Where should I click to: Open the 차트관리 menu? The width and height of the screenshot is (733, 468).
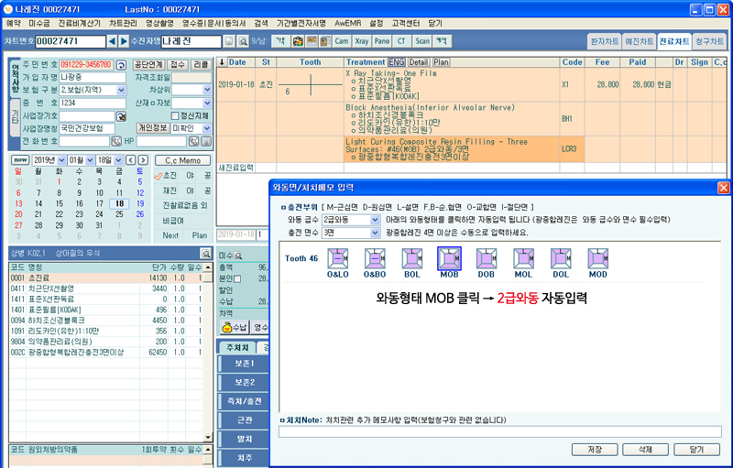pos(123,23)
